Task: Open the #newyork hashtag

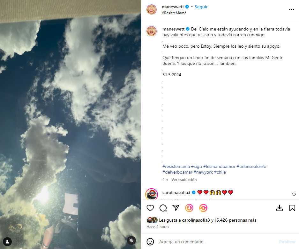Action: click(203, 172)
